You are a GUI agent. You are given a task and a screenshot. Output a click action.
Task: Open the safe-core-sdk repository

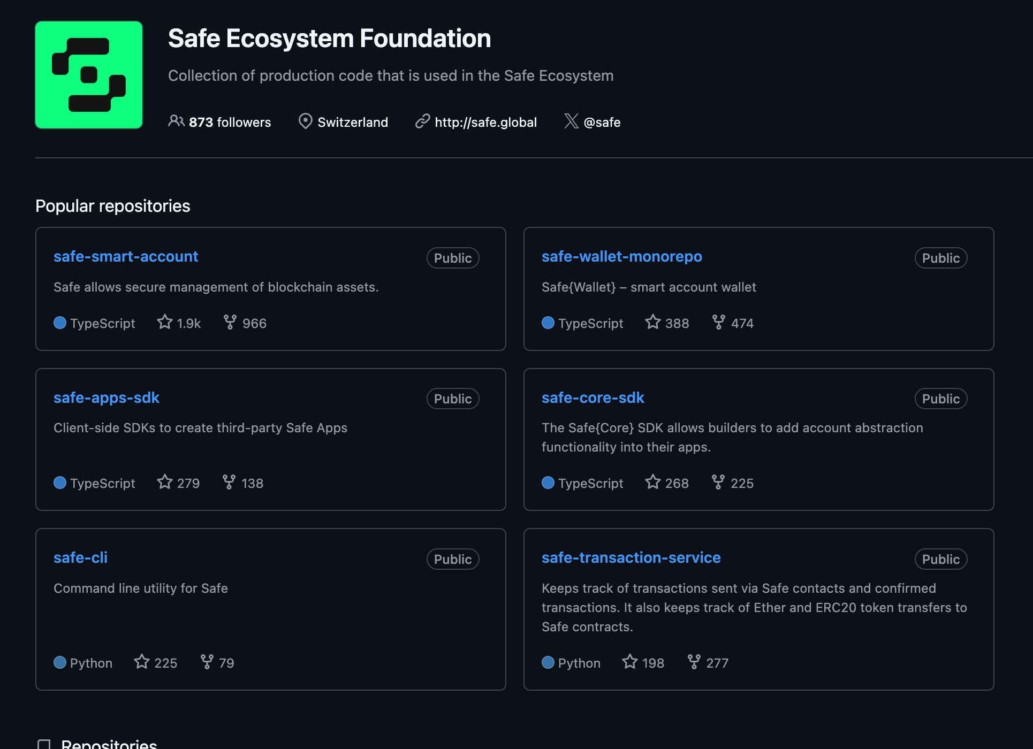(593, 398)
